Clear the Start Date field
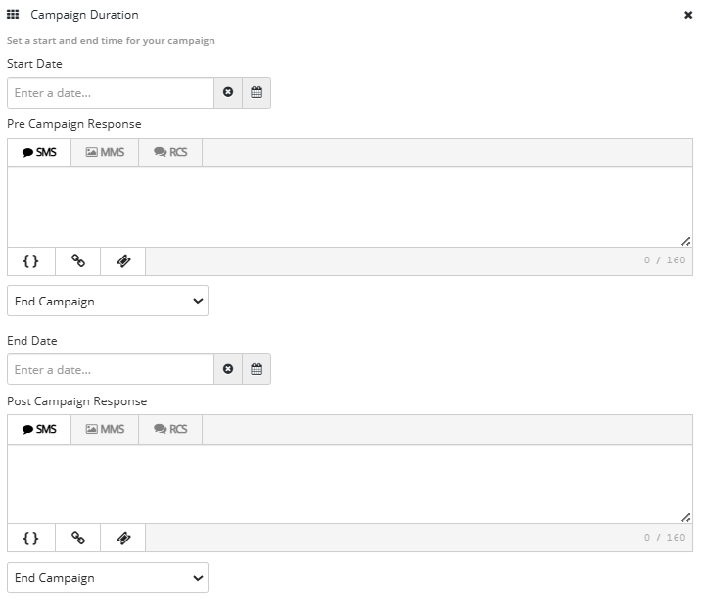Image resolution: width=701 pixels, height=611 pixels. (x=228, y=93)
